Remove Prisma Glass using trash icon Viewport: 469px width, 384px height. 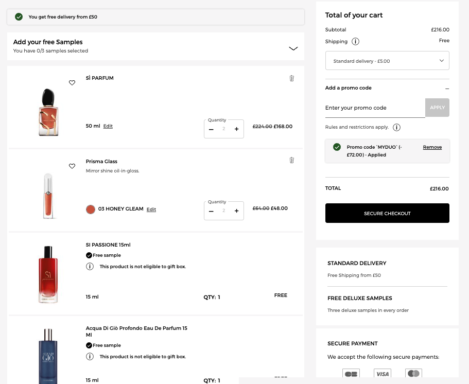pyautogui.click(x=291, y=160)
